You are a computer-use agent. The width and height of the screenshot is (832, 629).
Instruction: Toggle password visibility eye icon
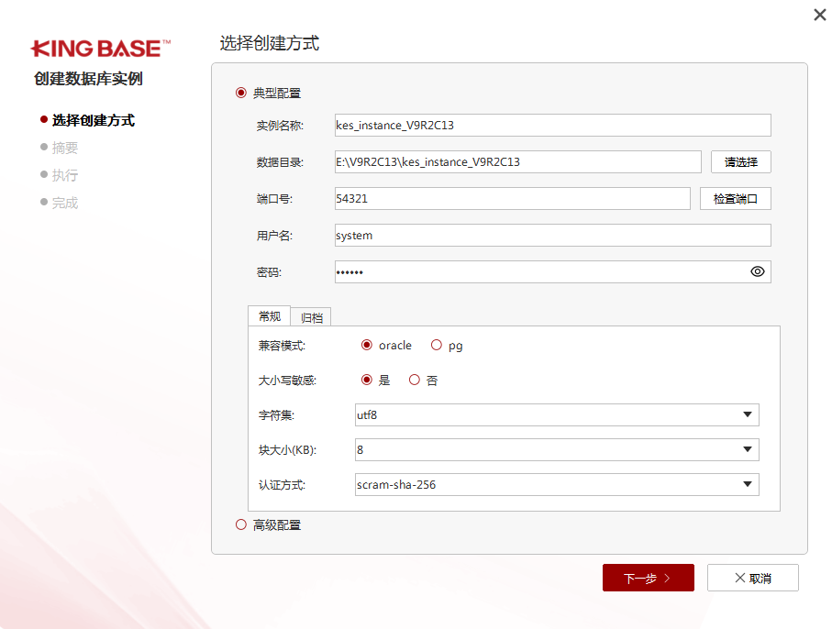coord(757,271)
